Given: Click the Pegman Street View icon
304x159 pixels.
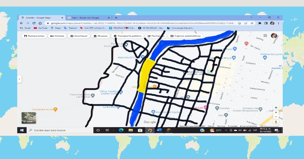Looking at the screenshot, I should [276, 122].
